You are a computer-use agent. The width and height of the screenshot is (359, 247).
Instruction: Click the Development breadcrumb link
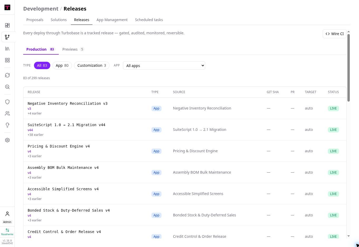41,9
